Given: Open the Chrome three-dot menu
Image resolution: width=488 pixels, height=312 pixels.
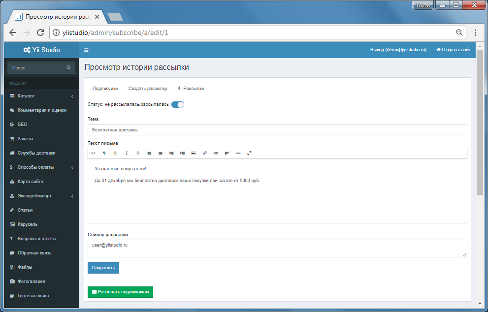Looking at the screenshot, I should tap(475, 32).
